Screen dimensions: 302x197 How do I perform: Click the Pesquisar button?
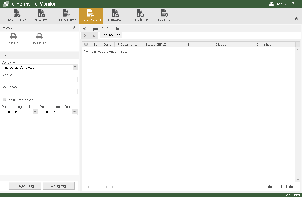[25, 186]
